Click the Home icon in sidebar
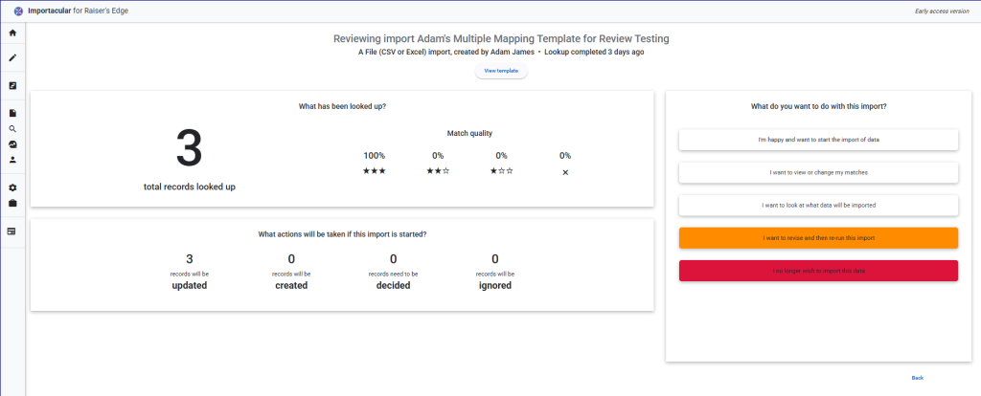This screenshot has height=396, width=981. pyautogui.click(x=12, y=33)
